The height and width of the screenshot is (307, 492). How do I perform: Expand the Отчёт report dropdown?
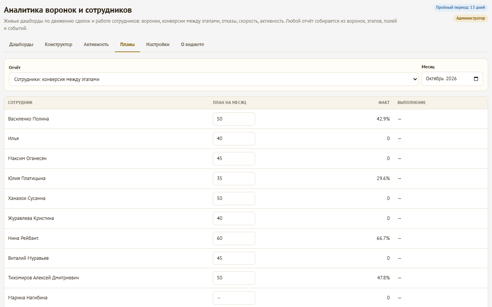pos(214,79)
